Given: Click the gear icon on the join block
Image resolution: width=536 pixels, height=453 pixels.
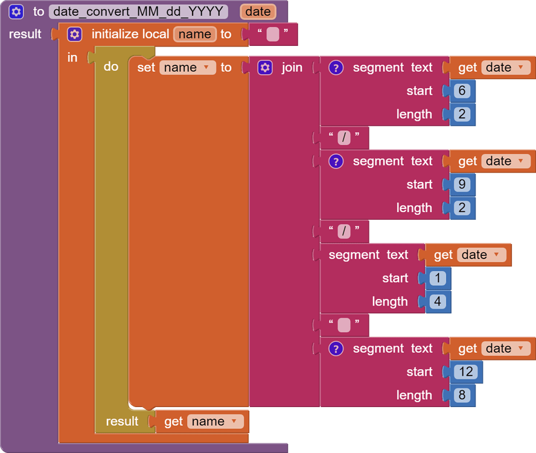Looking at the screenshot, I should tap(265, 68).
